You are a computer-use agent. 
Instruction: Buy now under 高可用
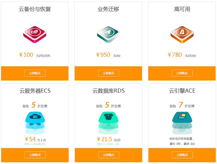182,73
